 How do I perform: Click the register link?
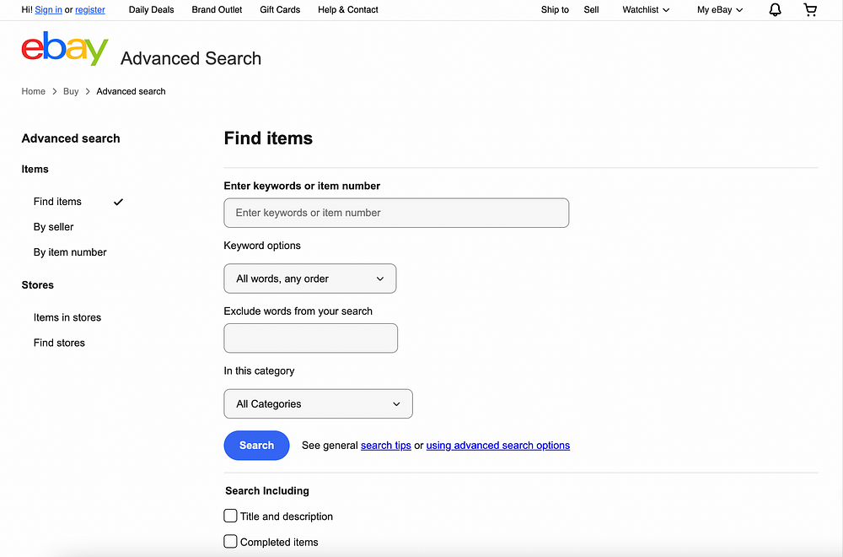click(x=90, y=9)
